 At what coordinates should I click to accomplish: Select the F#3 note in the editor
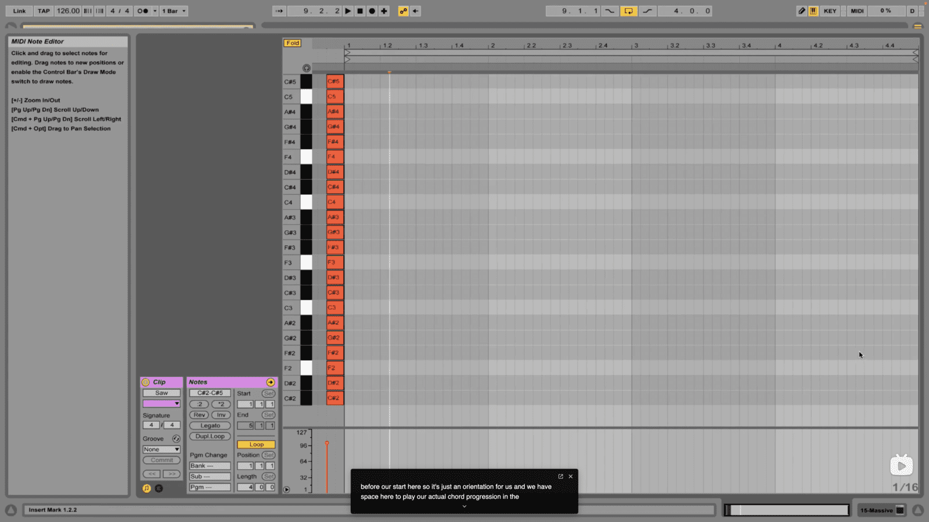[335, 247]
